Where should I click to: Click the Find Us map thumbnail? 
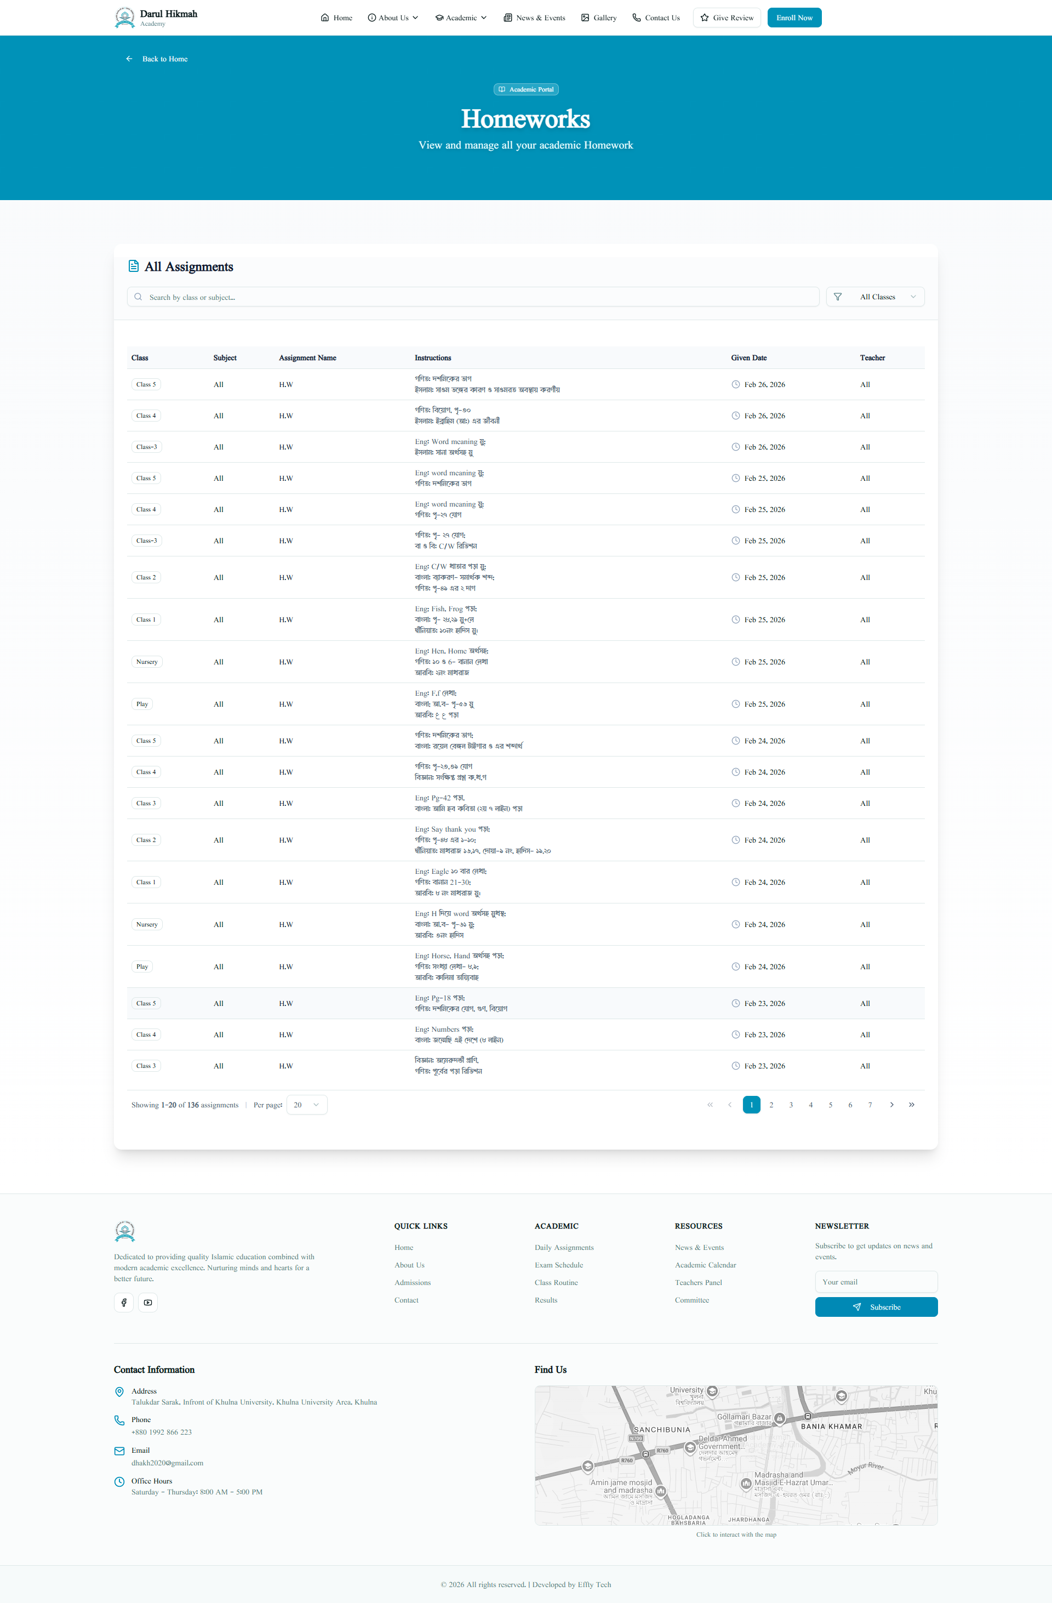point(736,1456)
